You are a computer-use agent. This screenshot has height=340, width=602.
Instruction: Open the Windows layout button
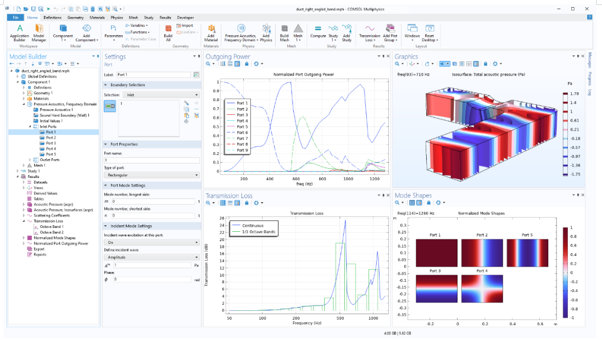click(x=412, y=32)
